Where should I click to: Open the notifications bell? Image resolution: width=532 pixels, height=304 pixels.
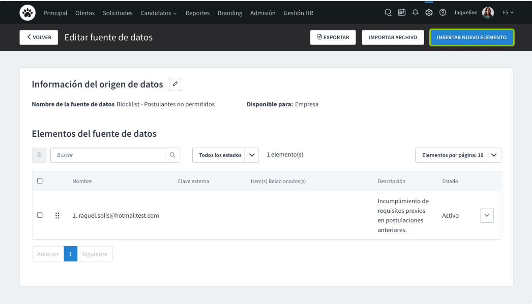415,13
